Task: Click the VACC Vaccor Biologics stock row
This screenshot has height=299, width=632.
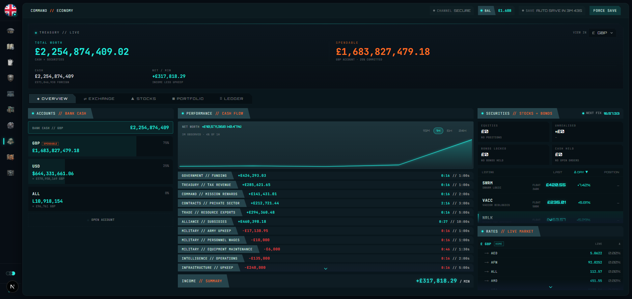Action: point(550,202)
